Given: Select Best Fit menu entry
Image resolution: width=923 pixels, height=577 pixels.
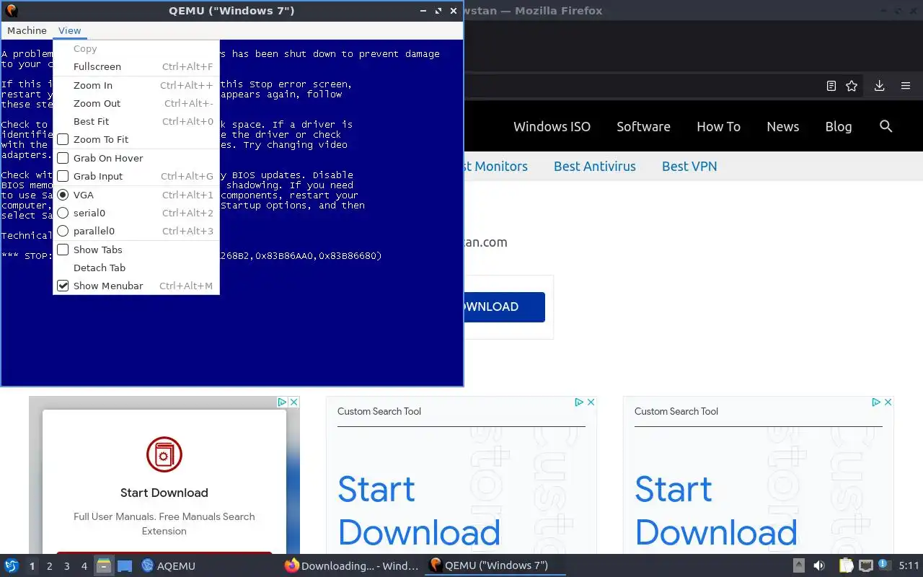Looking at the screenshot, I should (136, 121).
